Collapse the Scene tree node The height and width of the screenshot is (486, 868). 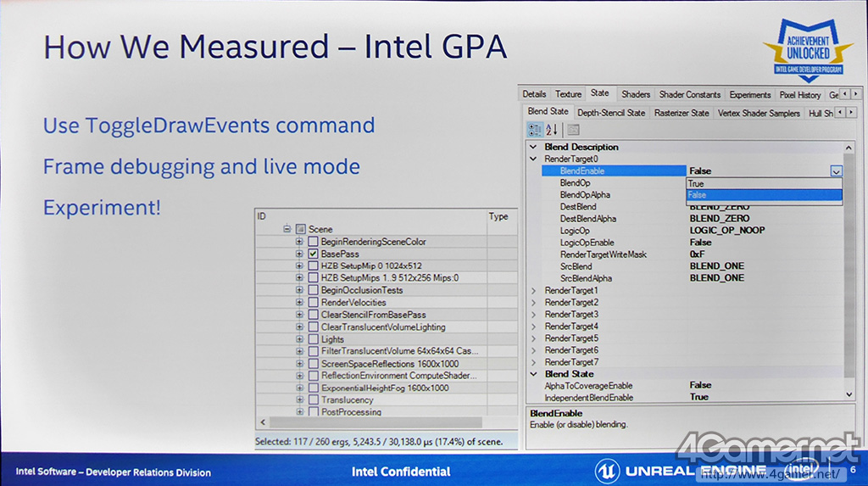click(x=287, y=229)
